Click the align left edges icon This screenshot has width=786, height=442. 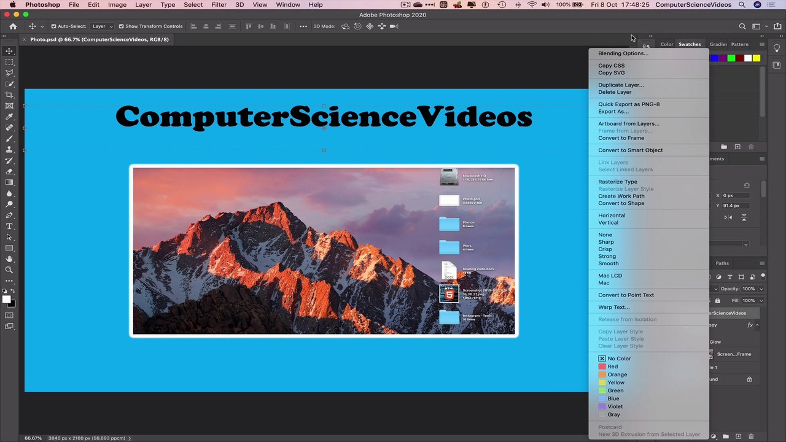[193, 26]
